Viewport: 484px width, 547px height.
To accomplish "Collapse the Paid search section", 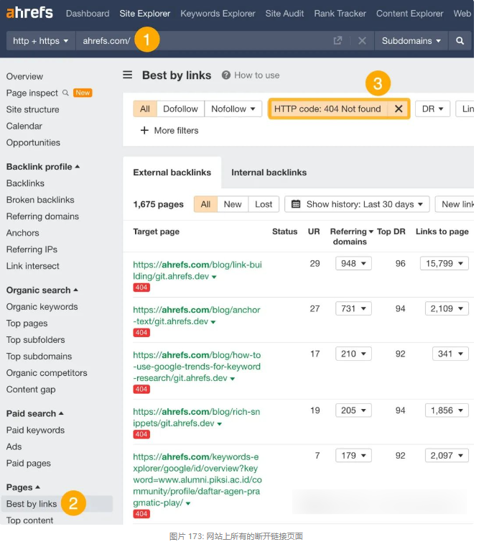I will [35, 413].
